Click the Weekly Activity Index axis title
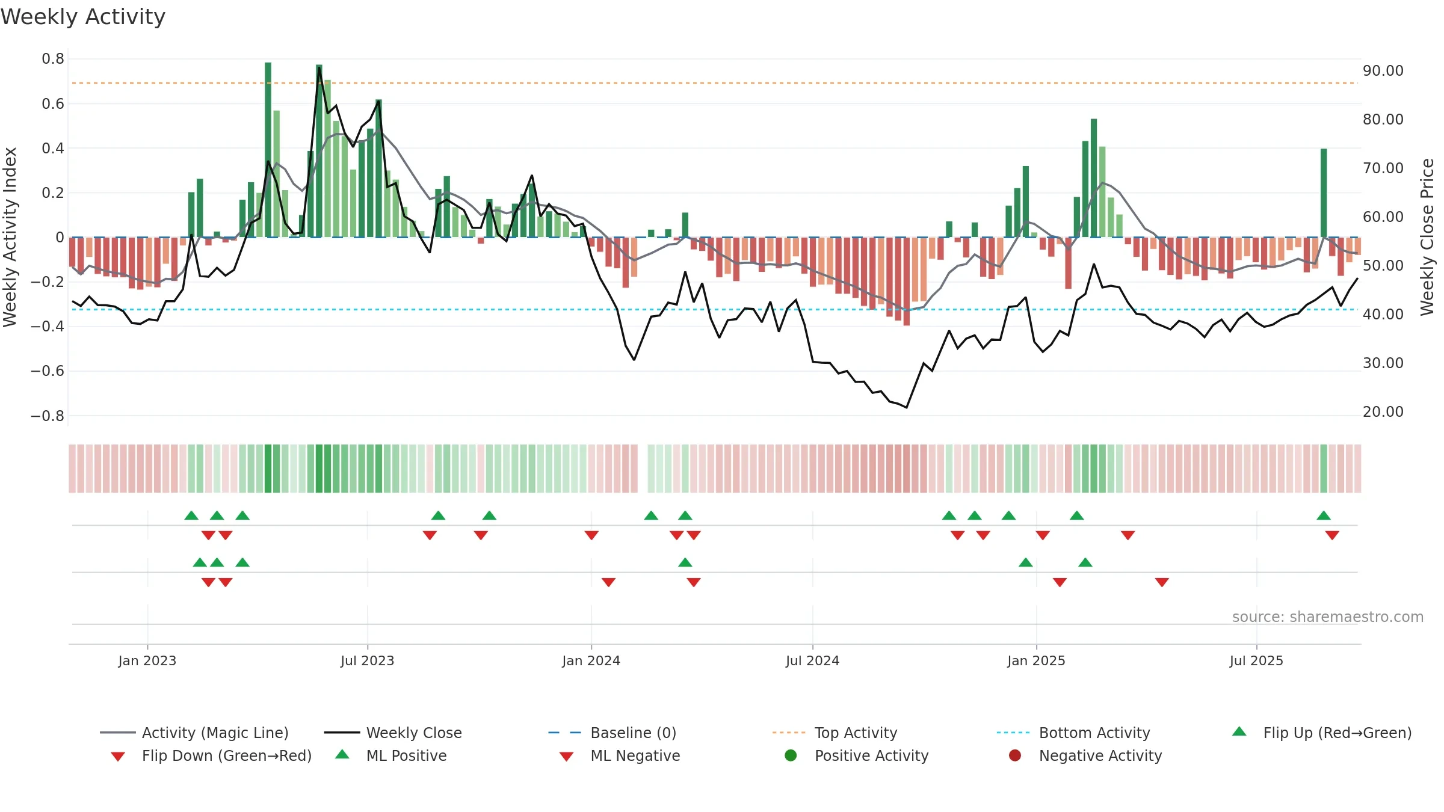The height and width of the screenshot is (812, 1444). pos(10,237)
